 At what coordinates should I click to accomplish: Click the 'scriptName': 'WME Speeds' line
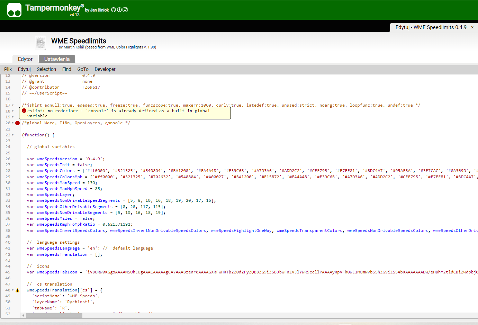66,296
